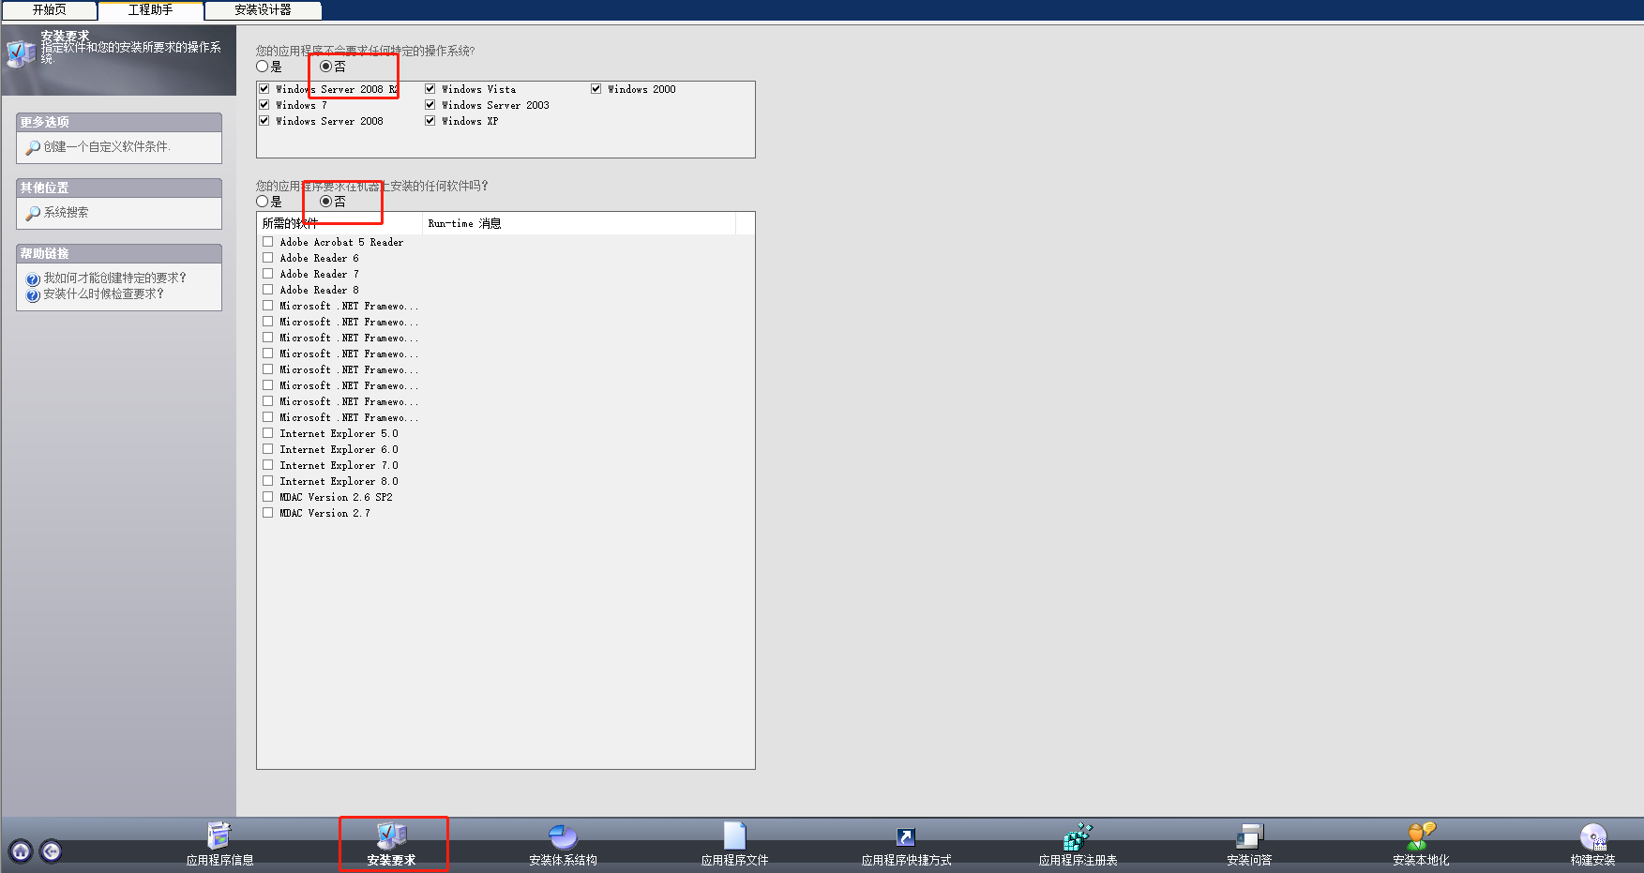Uncheck the Windows 7 checkbox
This screenshot has width=1644, height=873.
point(264,104)
